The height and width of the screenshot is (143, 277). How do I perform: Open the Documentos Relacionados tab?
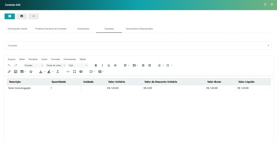click(x=139, y=29)
